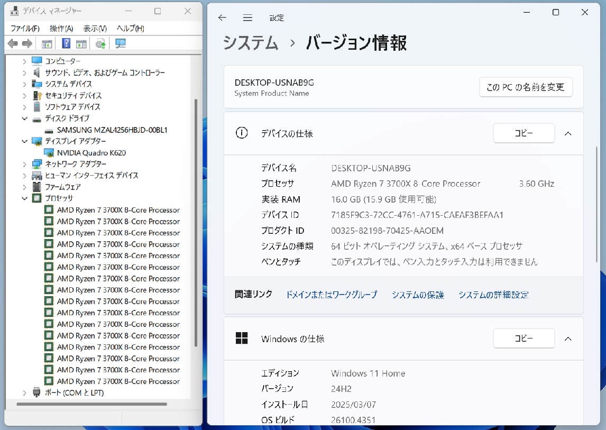Select the ヒューマン インターフェイス デバイス icon
The height and width of the screenshot is (430, 606).
tap(36, 176)
